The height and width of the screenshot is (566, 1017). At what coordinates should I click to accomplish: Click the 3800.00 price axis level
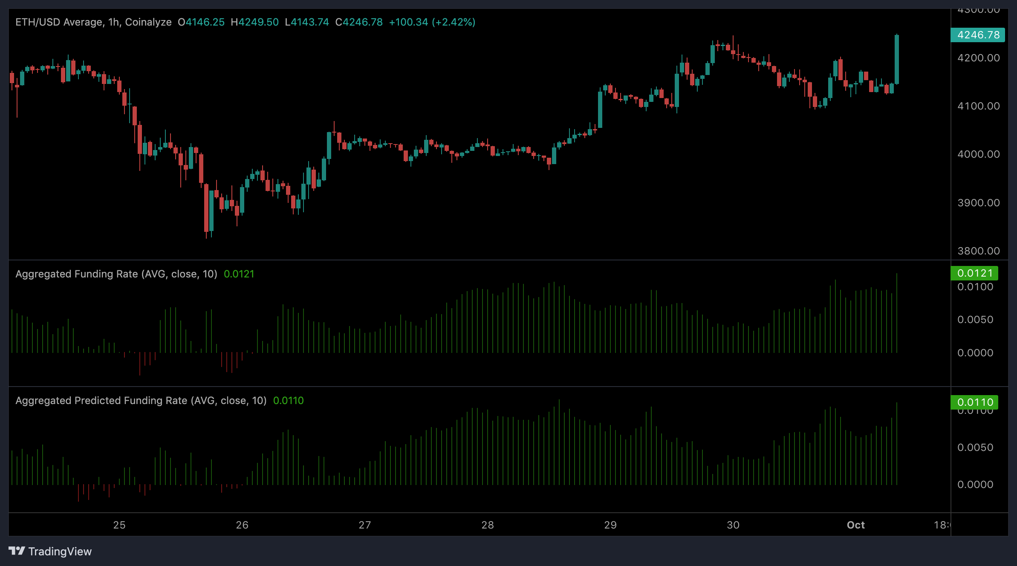tap(978, 251)
